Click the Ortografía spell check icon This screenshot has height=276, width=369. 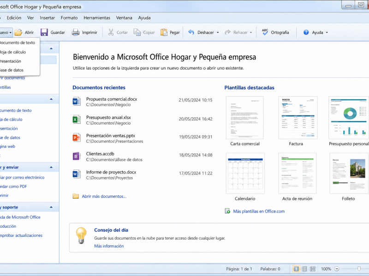pyautogui.click(x=265, y=32)
